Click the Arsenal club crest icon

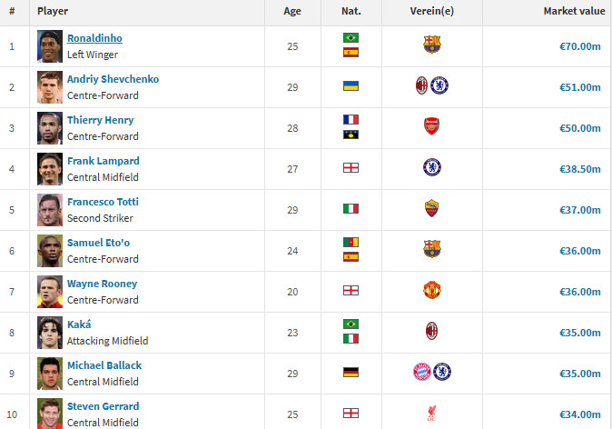click(x=431, y=126)
